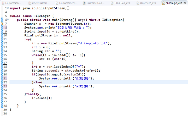Click the (char)i cast on line 16

58,59
